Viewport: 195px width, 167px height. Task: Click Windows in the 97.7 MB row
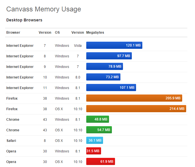[62, 56]
